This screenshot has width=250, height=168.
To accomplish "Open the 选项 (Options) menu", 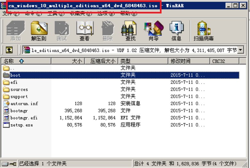I will 106,13.
